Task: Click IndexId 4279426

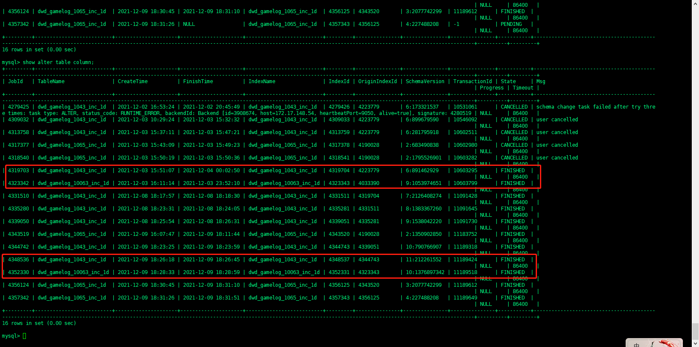Action: [x=339, y=107]
